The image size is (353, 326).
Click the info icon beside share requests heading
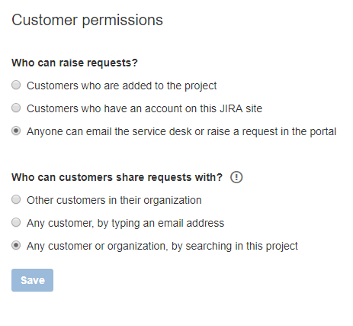point(236,177)
